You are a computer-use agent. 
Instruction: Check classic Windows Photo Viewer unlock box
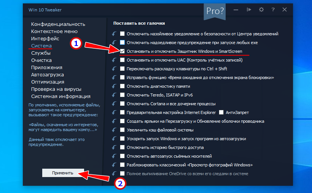pos(123,165)
